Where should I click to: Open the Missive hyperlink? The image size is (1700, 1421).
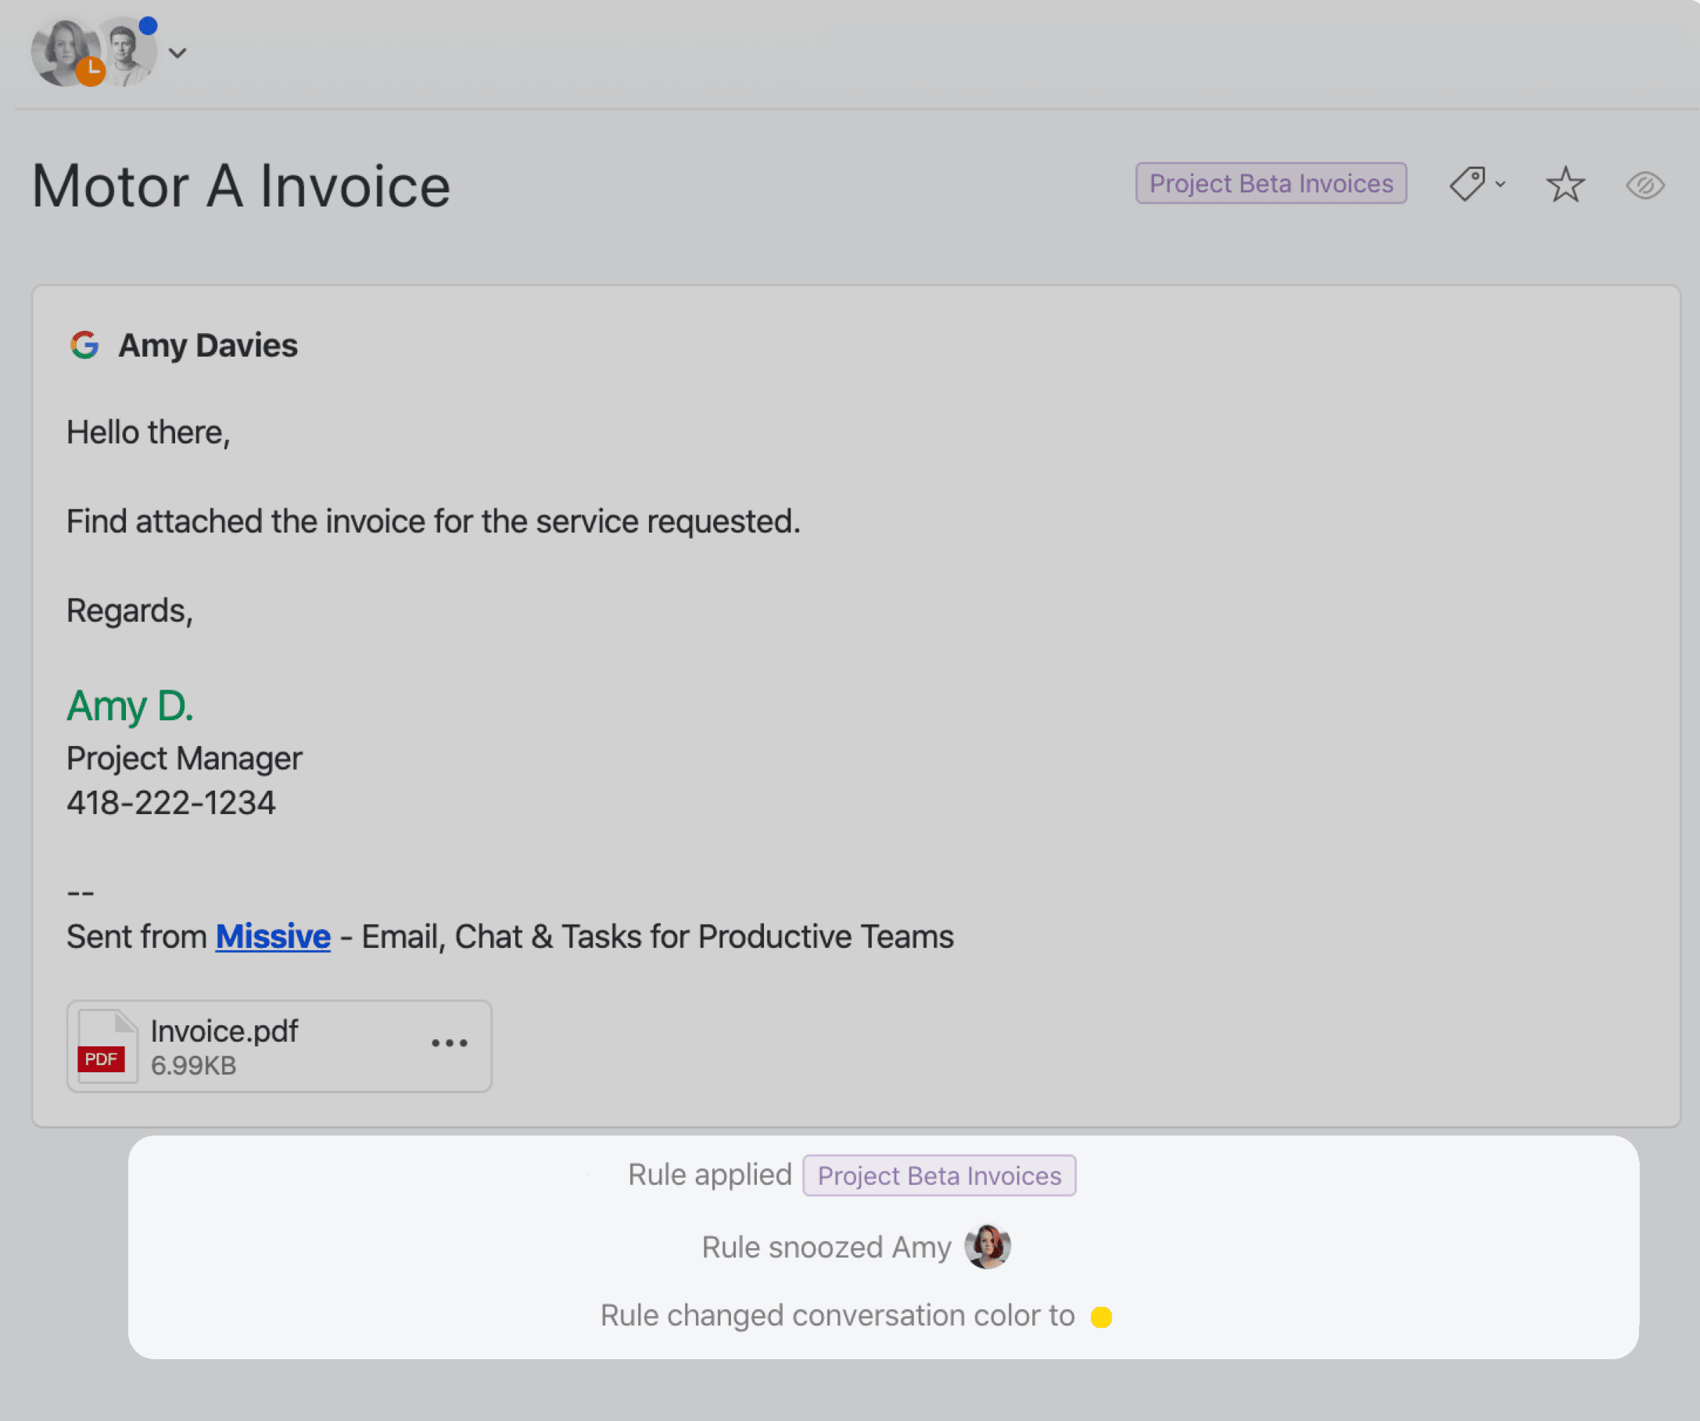(x=273, y=937)
